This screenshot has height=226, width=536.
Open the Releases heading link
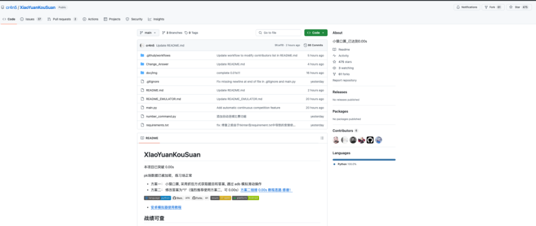(340, 92)
